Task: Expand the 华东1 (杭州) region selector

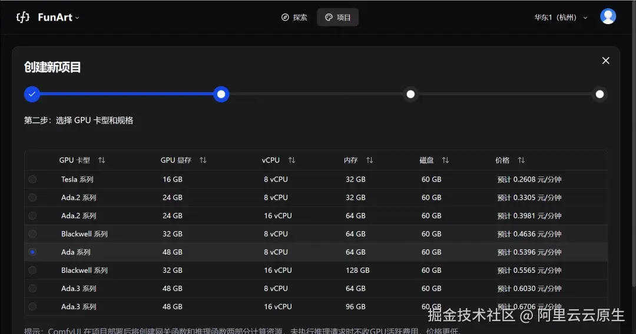Action: [561, 18]
